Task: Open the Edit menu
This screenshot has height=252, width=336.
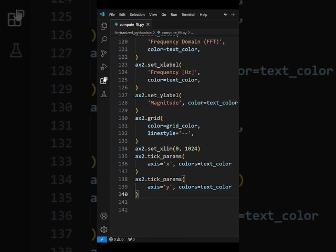Action: (x=122, y=15)
